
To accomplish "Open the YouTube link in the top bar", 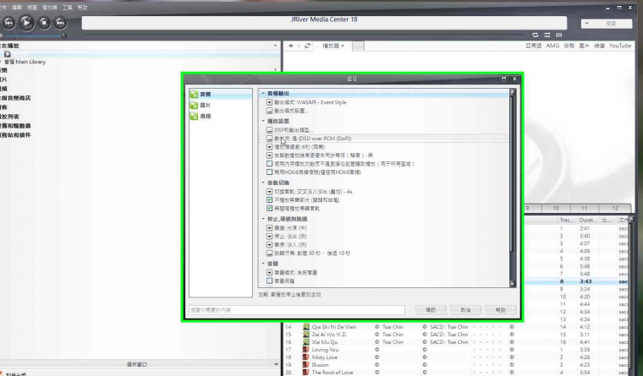I will click(620, 46).
